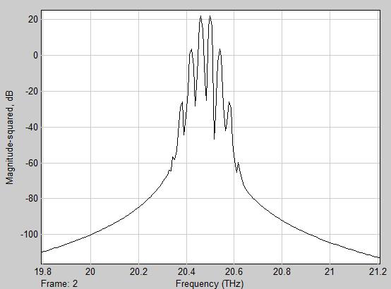Screen dimensions: 391x289
Task: Click the y-axis tick label '-60'
Action: coord(32,163)
